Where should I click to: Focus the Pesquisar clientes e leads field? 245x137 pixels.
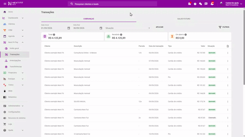pyautogui.click(x=112, y=4)
